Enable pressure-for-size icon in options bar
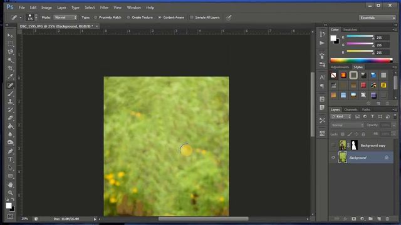Viewport: 401px width, 225px height. pyautogui.click(x=229, y=17)
